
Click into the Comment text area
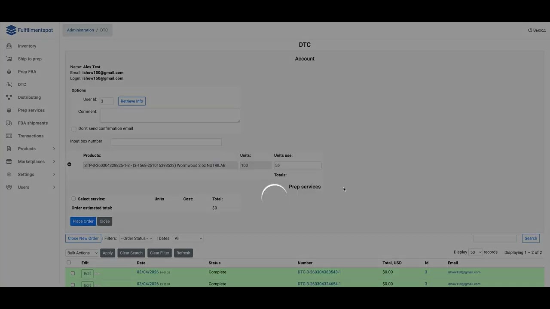(x=170, y=115)
